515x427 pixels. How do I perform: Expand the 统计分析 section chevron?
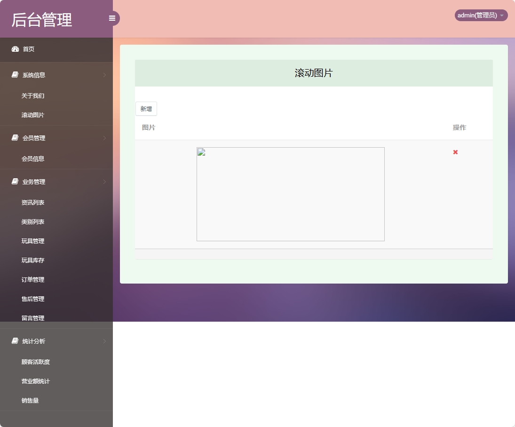click(104, 341)
